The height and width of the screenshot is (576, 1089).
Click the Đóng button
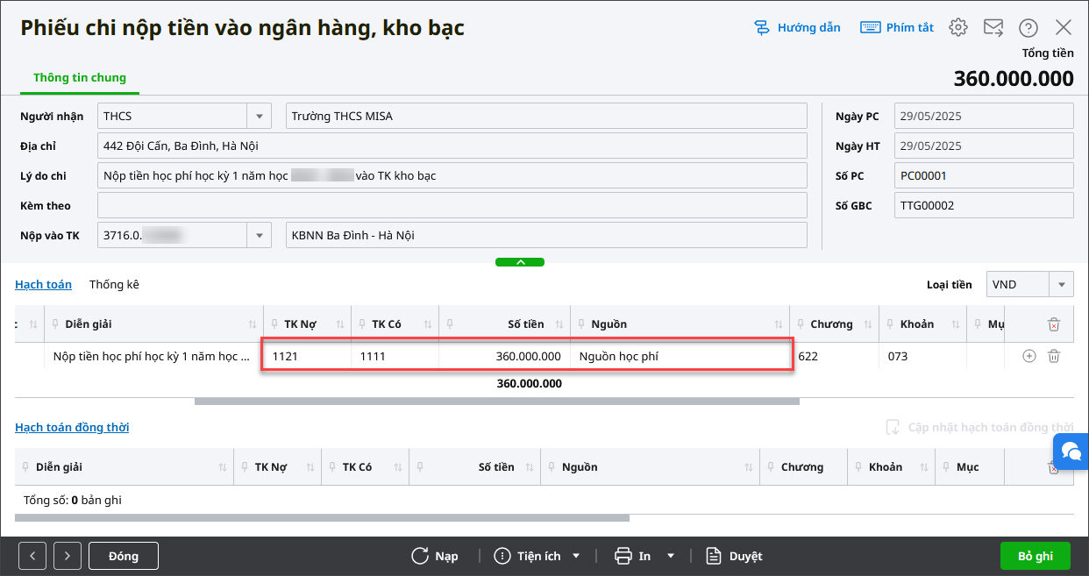click(x=124, y=556)
